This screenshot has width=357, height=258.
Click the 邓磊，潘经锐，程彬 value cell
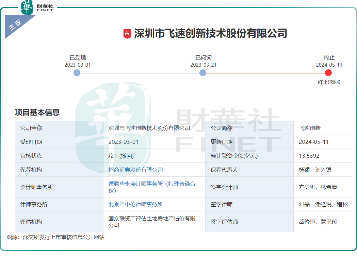coord(323,204)
